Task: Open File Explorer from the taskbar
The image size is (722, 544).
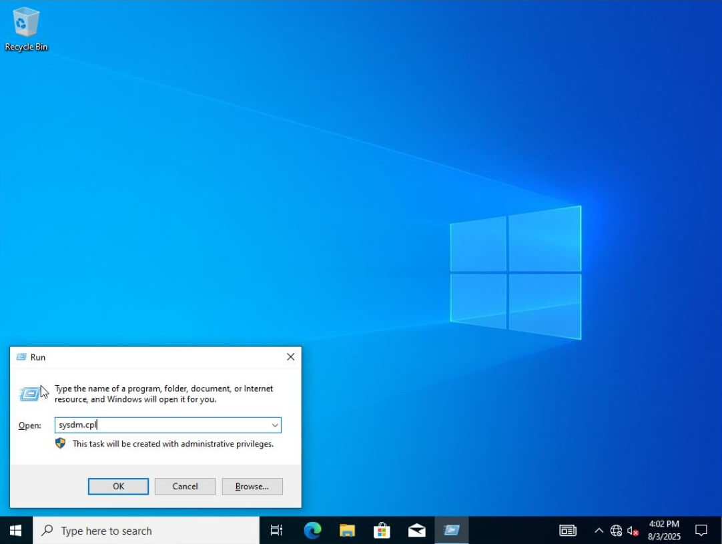Action: (x=347, y=531)
